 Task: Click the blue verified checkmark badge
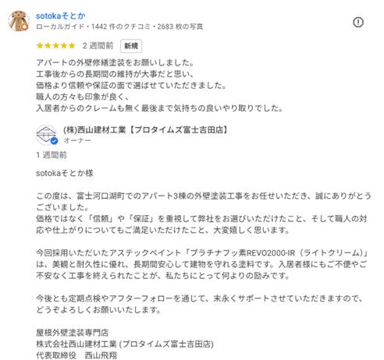(x=54, y=141)
